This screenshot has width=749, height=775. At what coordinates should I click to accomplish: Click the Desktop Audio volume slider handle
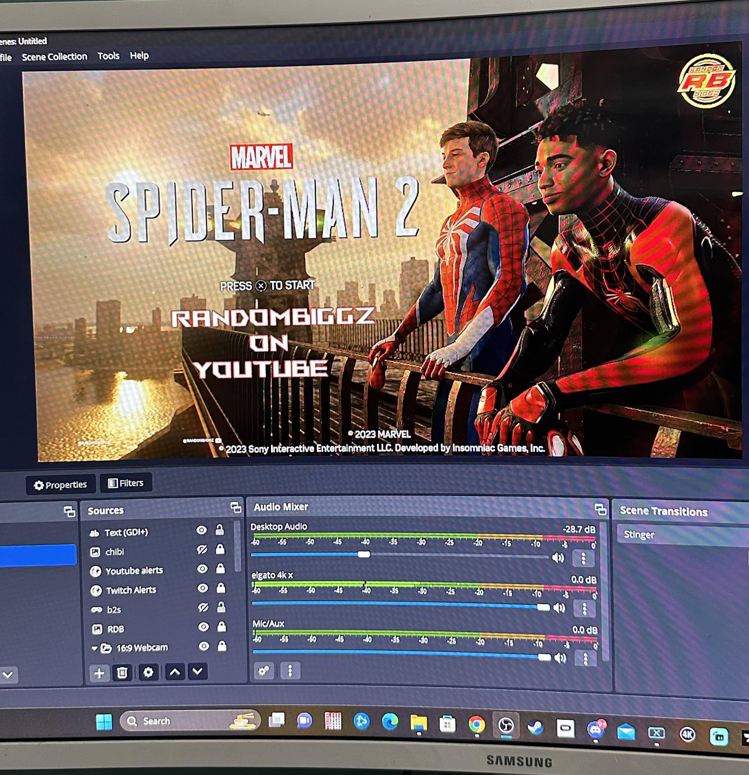(x=364, y=554)
